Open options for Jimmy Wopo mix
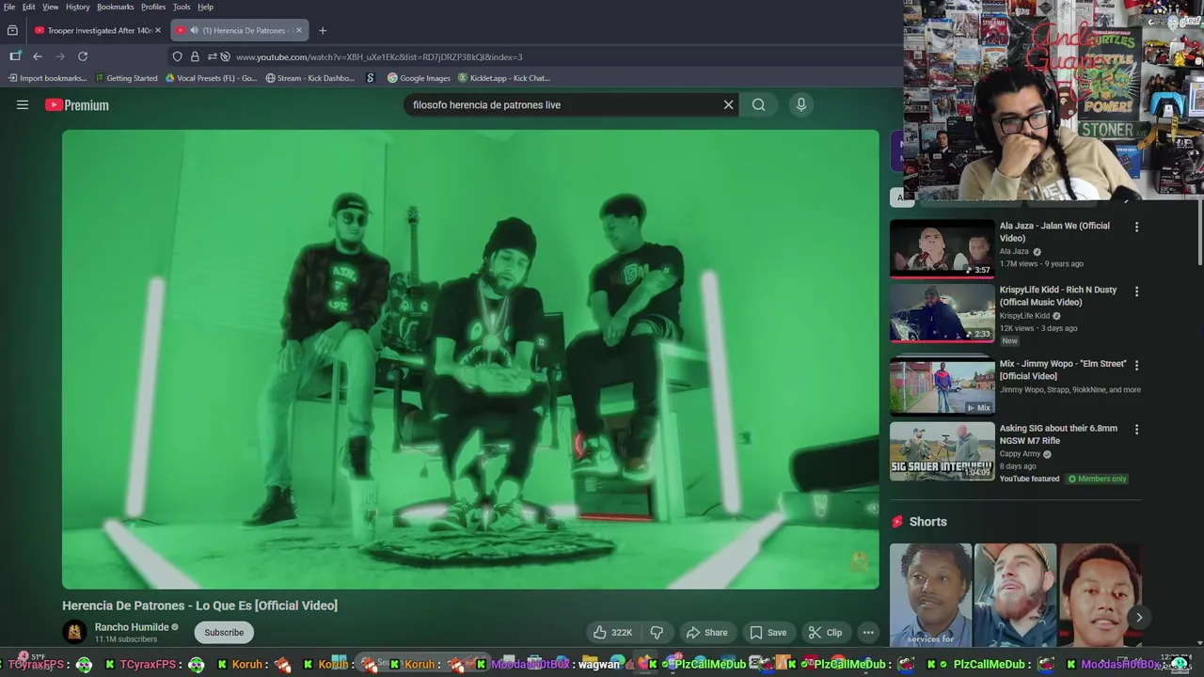 click(1136, 365)
